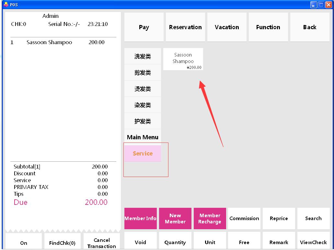Select the 洗发类 category
The height and width of the screenshot is (250, 334).
coord(143,56)
